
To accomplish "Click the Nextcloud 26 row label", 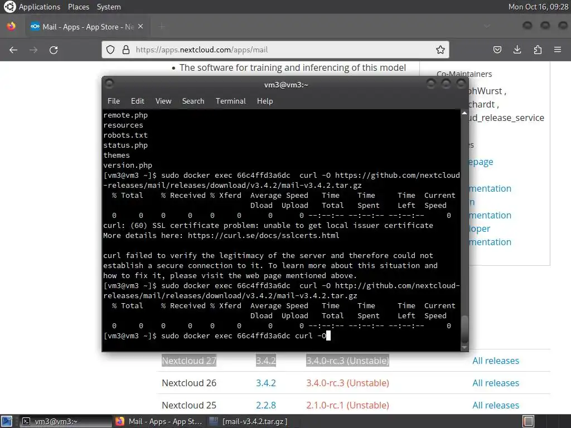I will pyautogui.click(x=189, y=383).
